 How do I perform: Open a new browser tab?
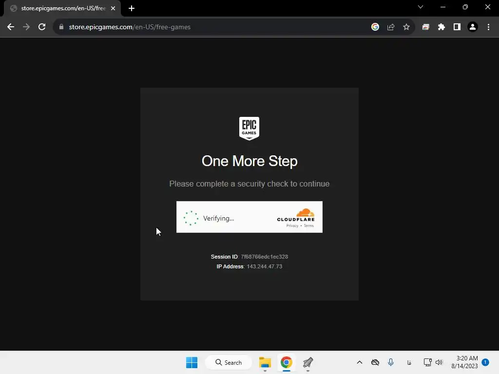pyautogui.click(x=132, y=8)
